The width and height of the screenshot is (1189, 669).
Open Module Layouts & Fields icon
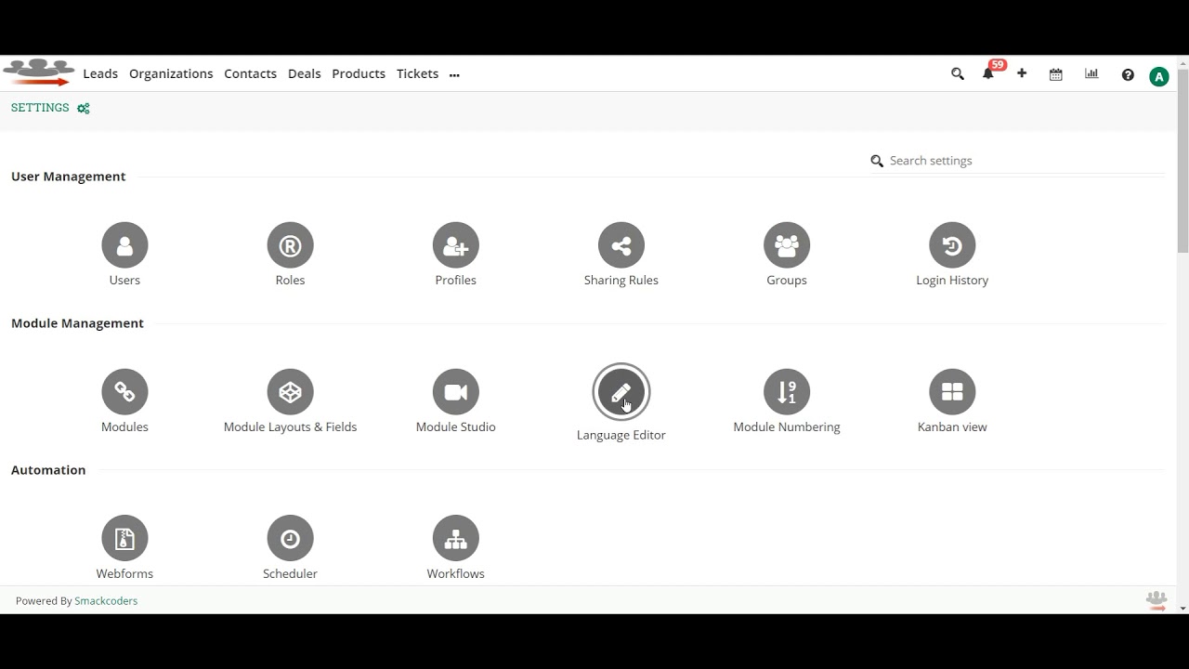click(x=290, y=392)
